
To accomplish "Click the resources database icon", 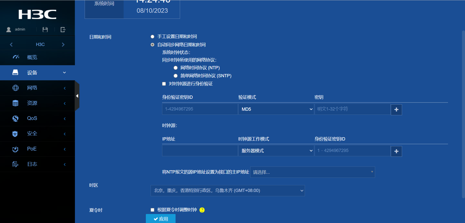I will click(15, 103).
